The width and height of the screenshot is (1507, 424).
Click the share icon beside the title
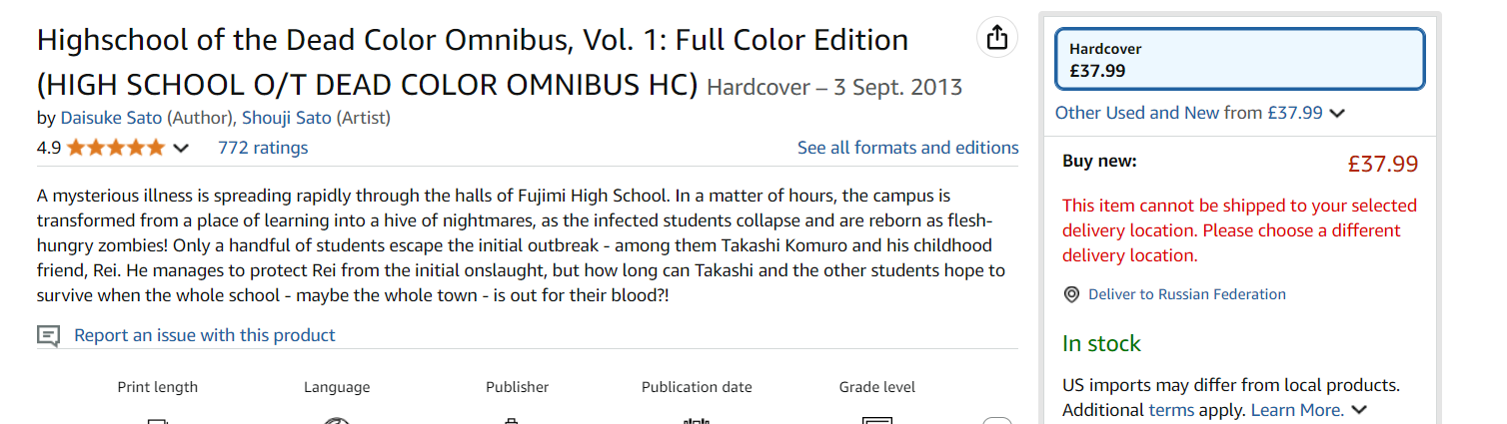pyautogui.click(x=996, y=38)
